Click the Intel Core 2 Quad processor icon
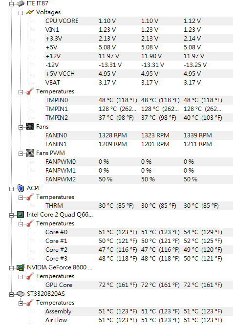Viewport: 233px width, 330px height. pyautogui.click(x=21, y=215)
